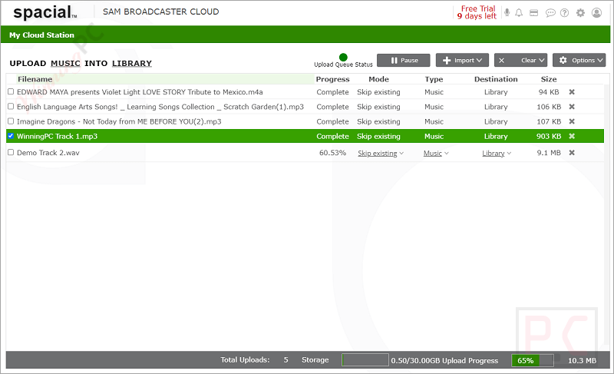Open My Cloud Station menu

coord(41,35)
